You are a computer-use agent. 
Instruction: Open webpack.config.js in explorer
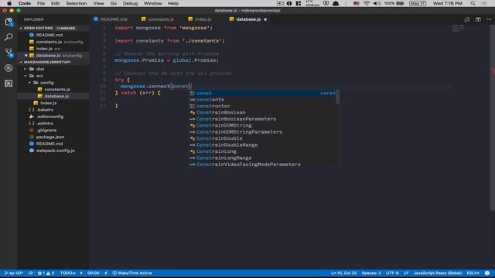55,151
